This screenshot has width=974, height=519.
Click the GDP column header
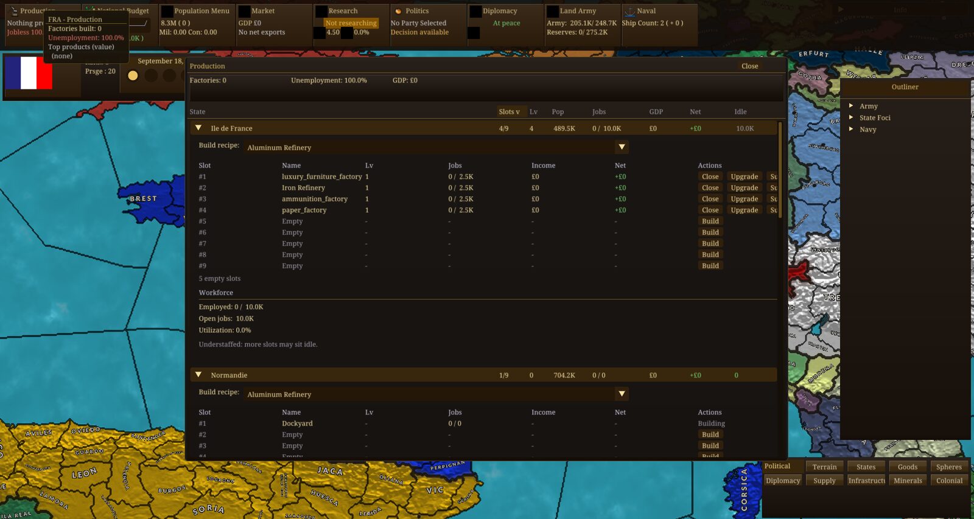[x=656, y=111]
